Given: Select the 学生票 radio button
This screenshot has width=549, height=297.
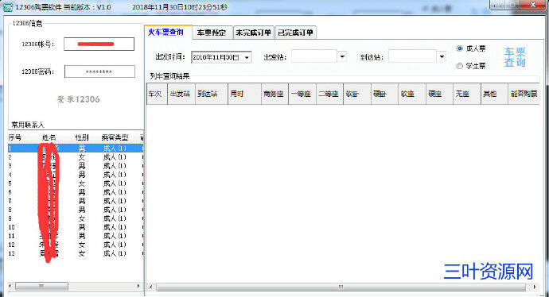Looking at the screenshot, I should (460, 66).
